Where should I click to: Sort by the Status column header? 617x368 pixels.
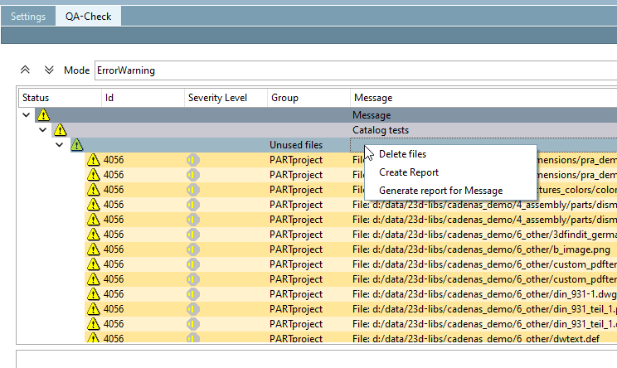click(60, 98)
